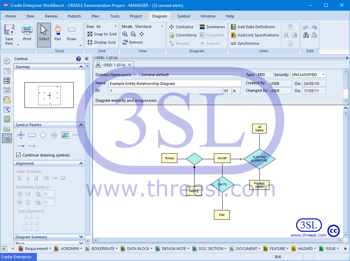Select the SUBTYPE/SUPERTYPE diamond

(x=259, y=159)
